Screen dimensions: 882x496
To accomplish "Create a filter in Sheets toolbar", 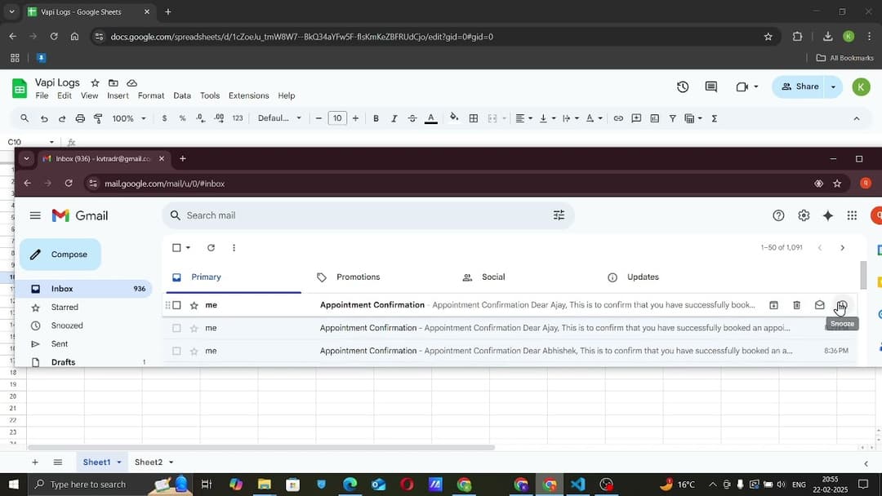I will (672, 118).
